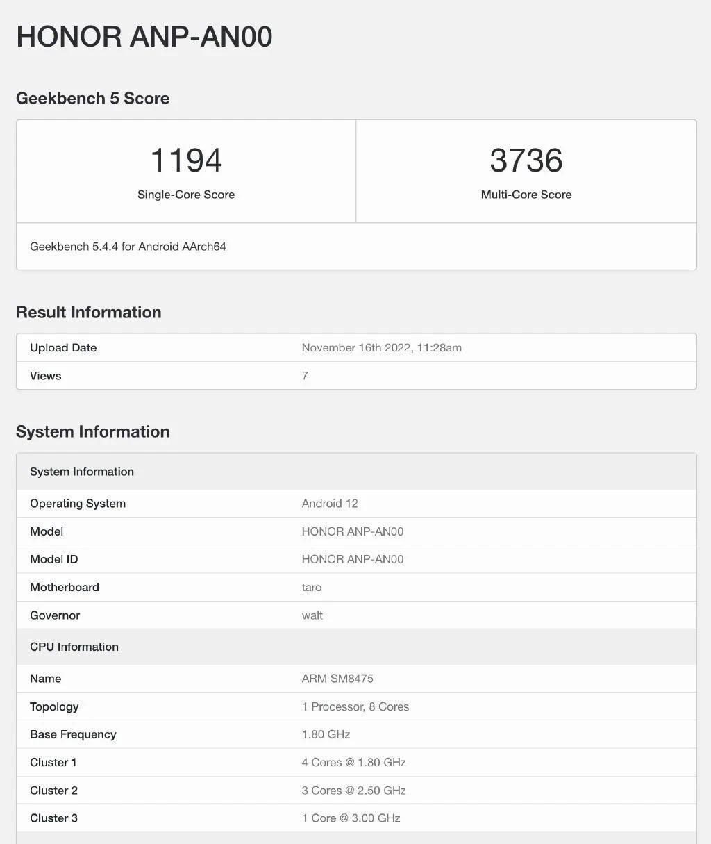Select the CPU name ARM SM8475
The height and width of the screenshot is (844, 711).
(x=337, y=679)
